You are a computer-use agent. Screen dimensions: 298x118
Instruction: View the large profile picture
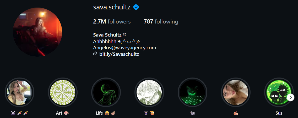(37, 32)
